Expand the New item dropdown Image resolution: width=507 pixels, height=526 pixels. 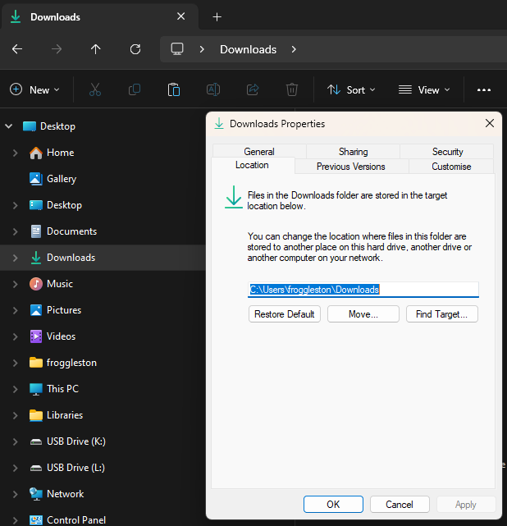coord(34,89)
